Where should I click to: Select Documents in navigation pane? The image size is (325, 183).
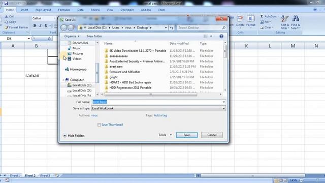click(78, 43)
